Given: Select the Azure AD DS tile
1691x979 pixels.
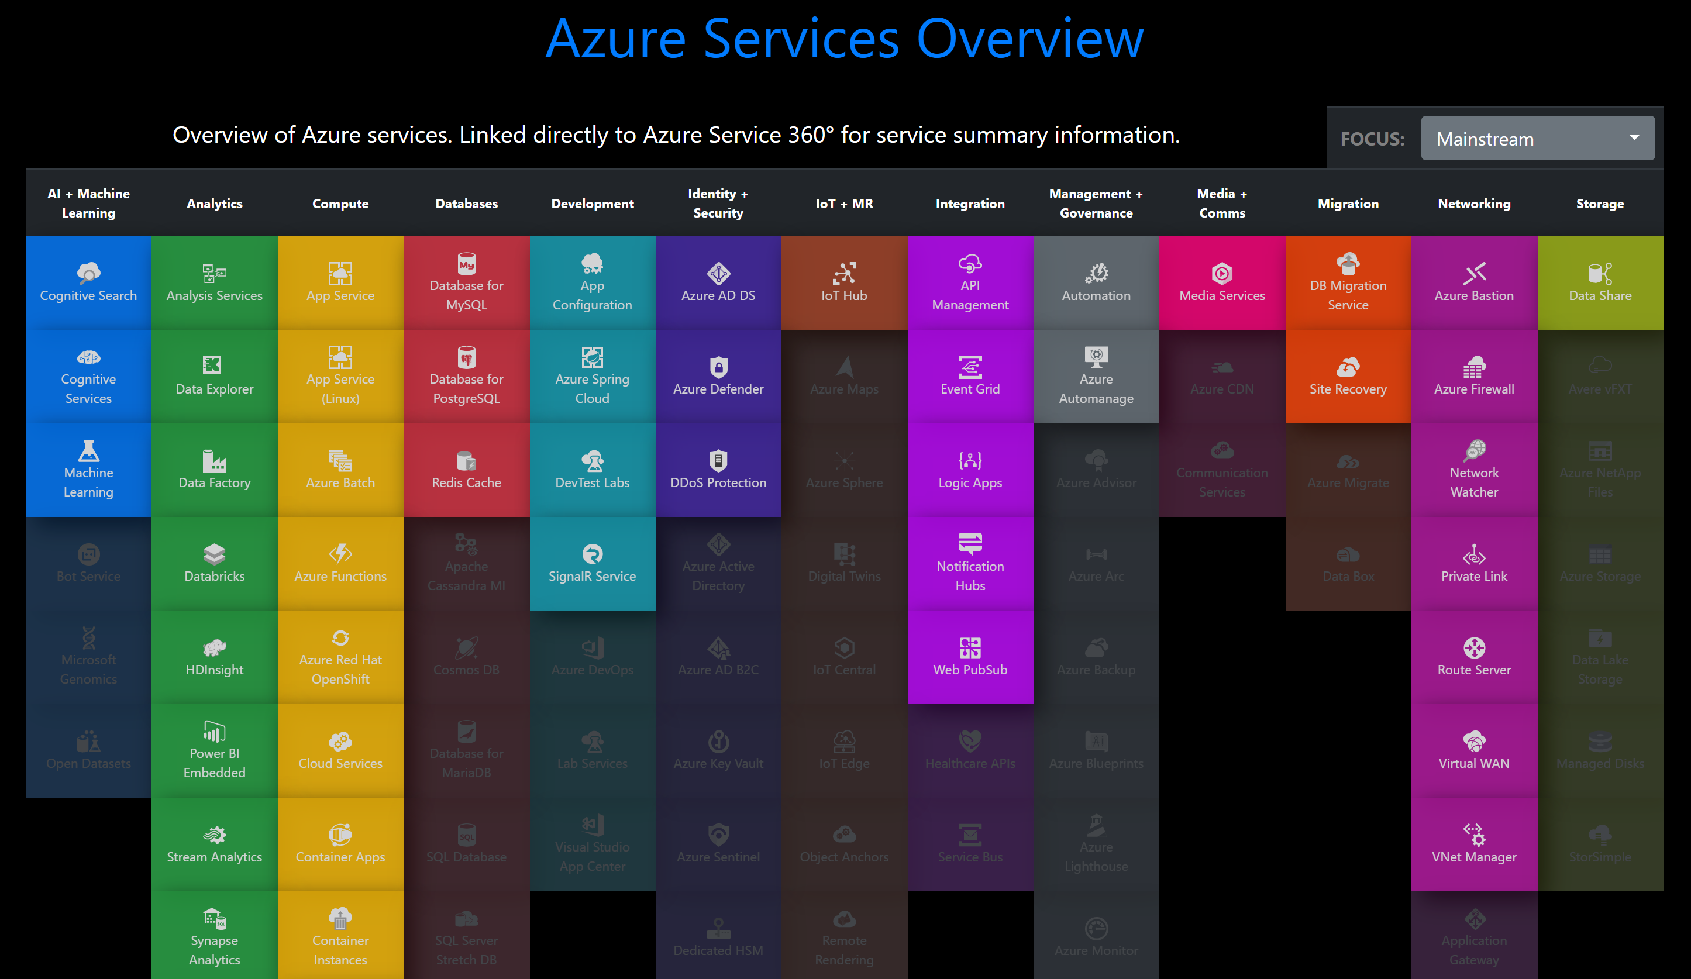Looking at the screenshot, I should 719,282.
